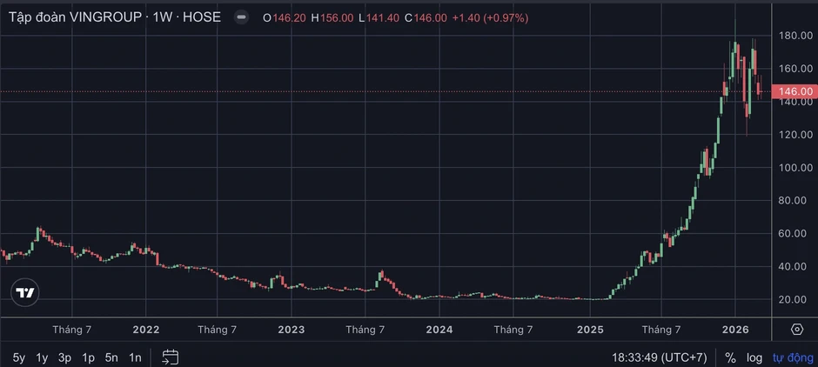Open chart settings hexagon icon

tap(796, 330)
